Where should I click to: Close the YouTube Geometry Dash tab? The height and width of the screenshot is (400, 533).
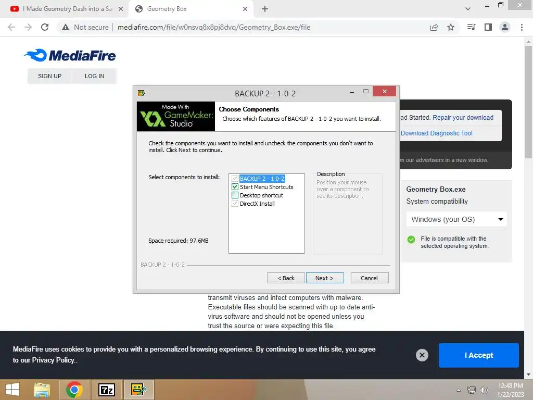[x=121, y=9]
